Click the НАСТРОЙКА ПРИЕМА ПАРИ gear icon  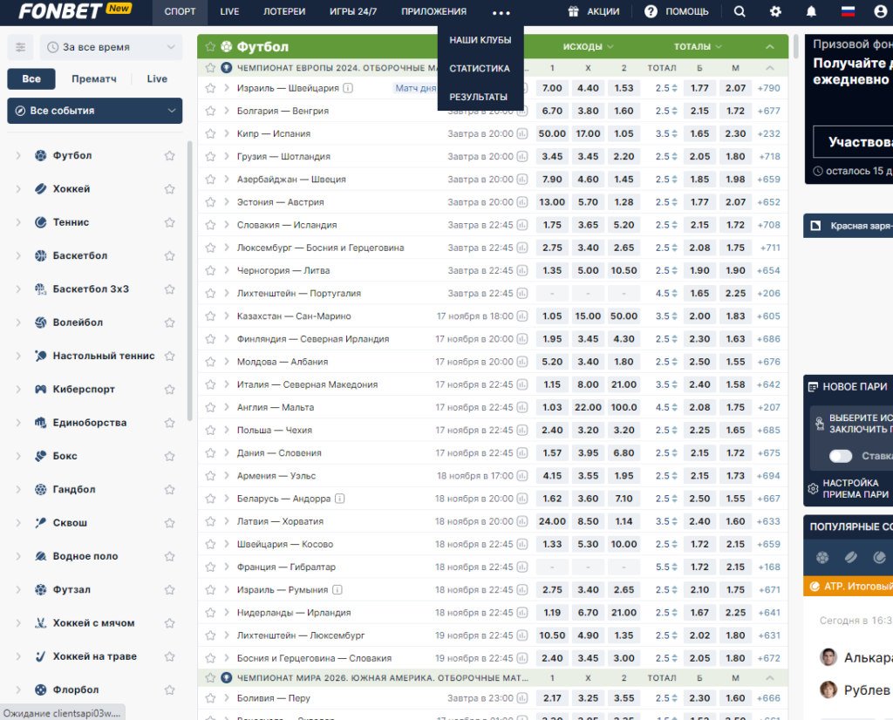814,488
